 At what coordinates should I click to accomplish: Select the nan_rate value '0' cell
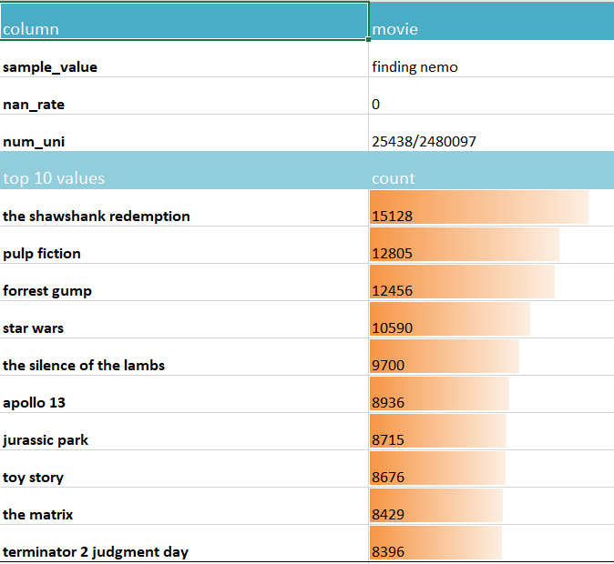point(491,96)
